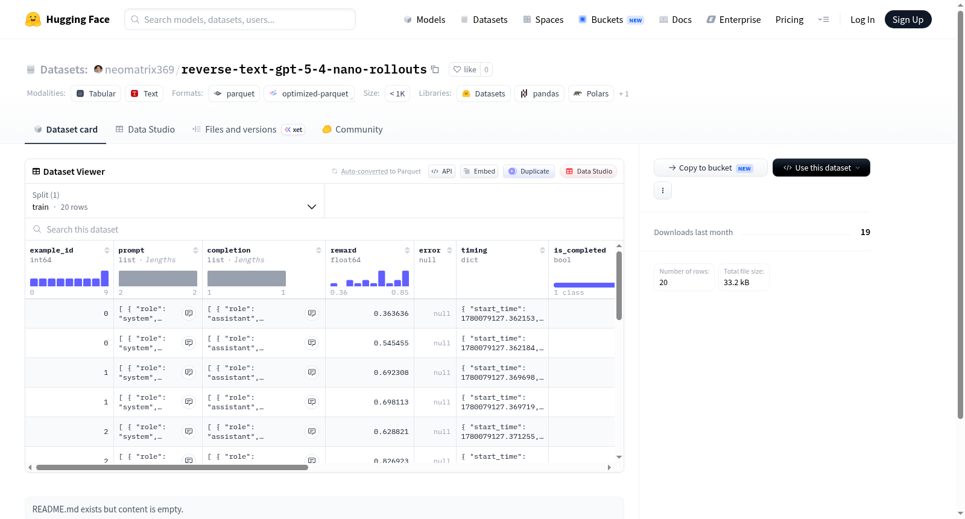Screen dimensions: 965x519
Task: Open the Community tab
Action: [x=353, y=130]
